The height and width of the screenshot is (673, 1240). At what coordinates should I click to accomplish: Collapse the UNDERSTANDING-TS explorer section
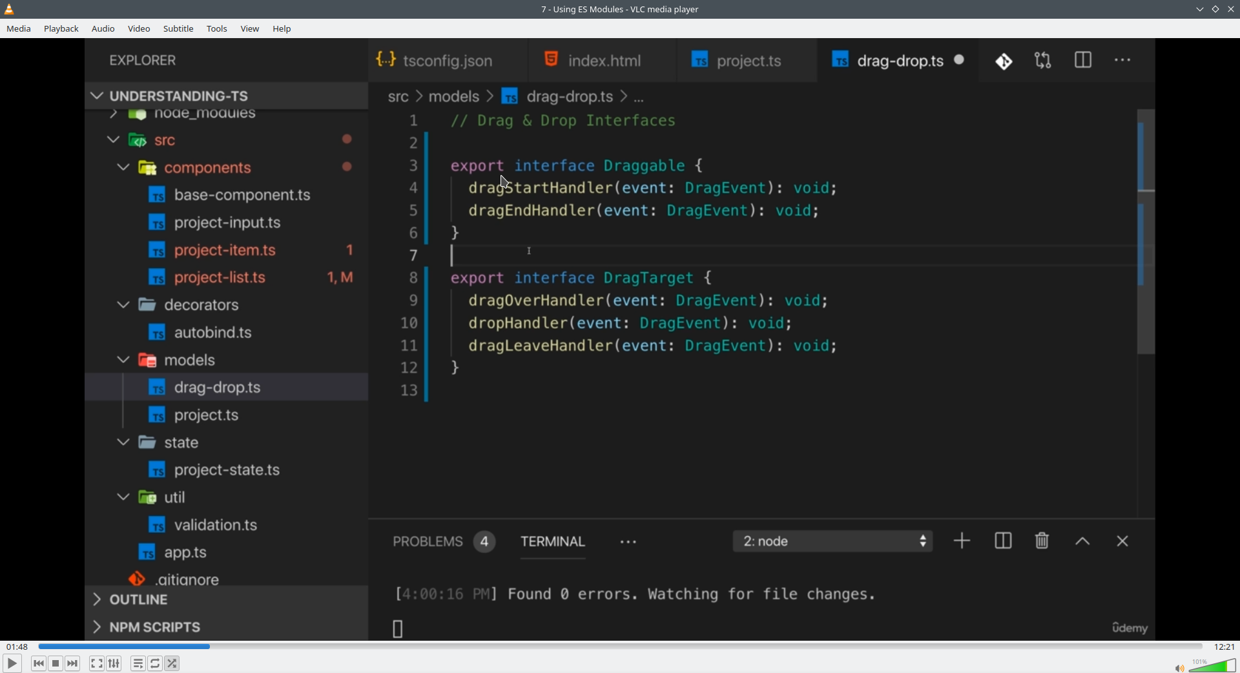(226, 96)
